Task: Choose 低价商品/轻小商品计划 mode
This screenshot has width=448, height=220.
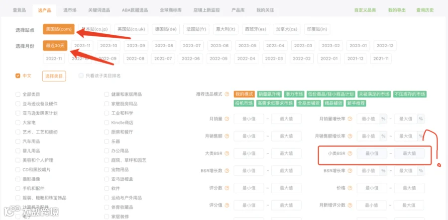Action: coord(331,94)
